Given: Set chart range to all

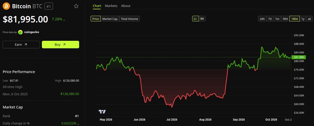Looking at the screenshot, I should point(309,19).
